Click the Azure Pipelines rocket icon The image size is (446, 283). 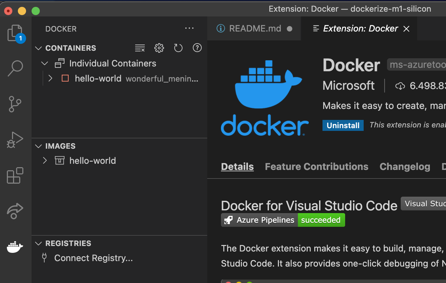click(x=228, y=220)
